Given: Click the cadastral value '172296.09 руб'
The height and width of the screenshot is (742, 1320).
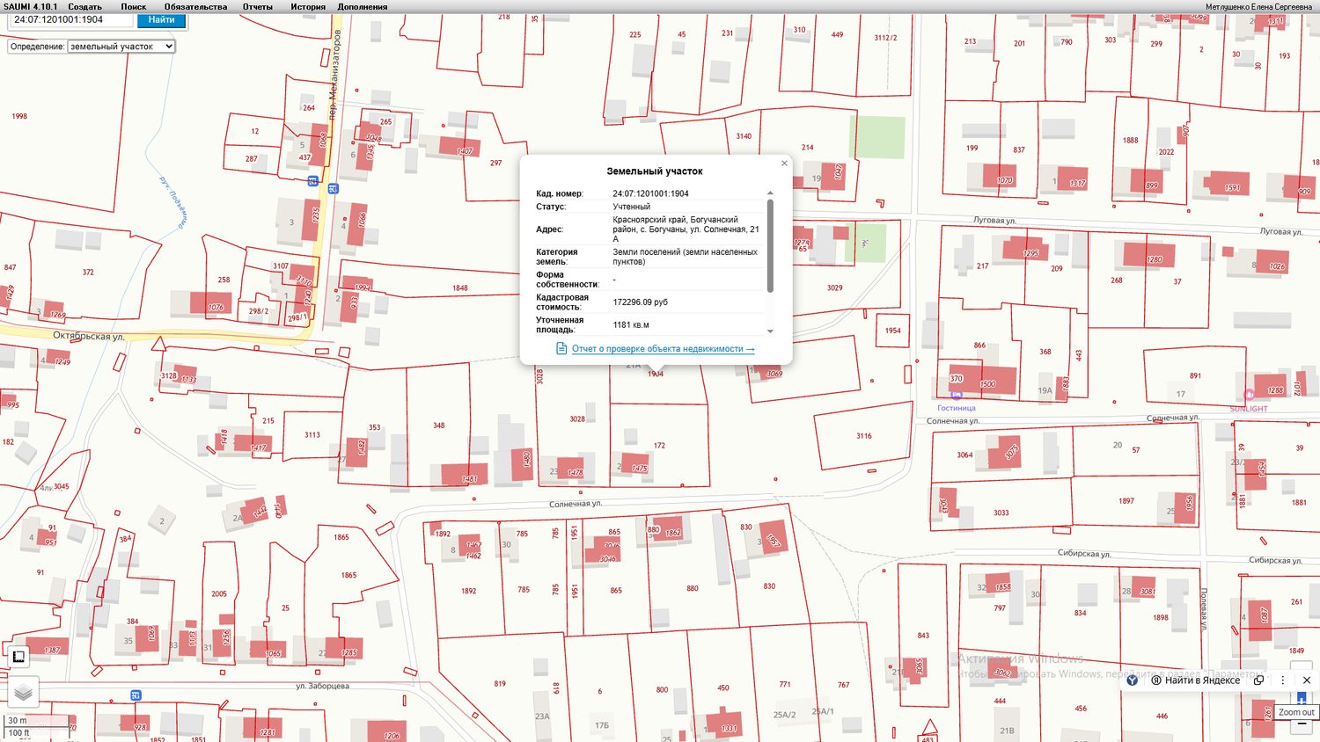Looking at the screenshot, I should [641, 302].
